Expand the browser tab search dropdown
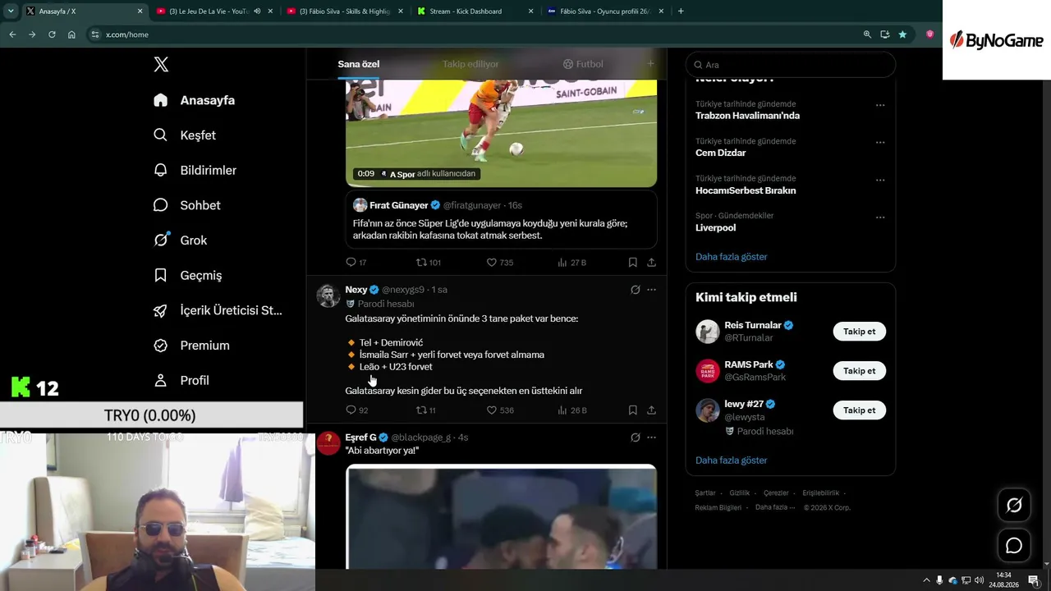The height and width of the screenshot is (591, 1051). point(11,11)
